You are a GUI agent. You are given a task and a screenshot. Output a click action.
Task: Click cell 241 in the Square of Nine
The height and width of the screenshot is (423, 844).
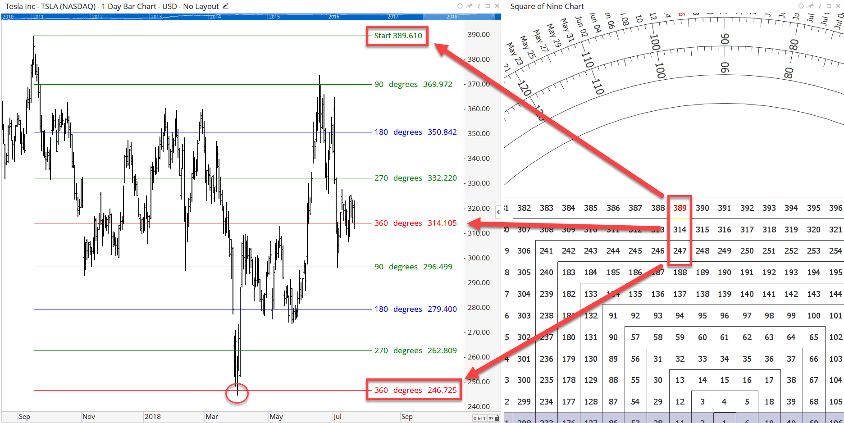(x=546, y=251)
